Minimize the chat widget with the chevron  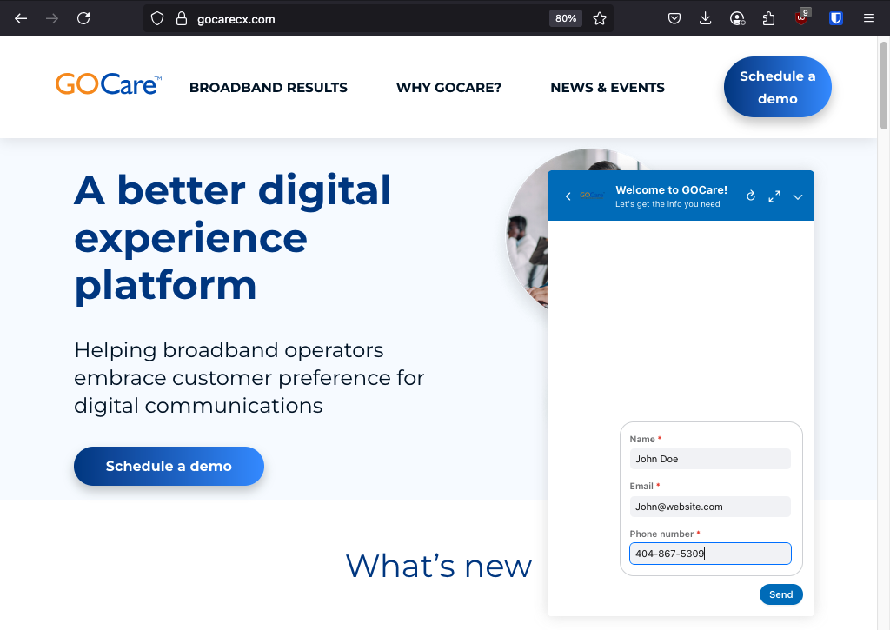click(x=798, y=197)
